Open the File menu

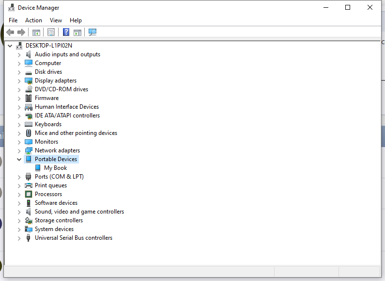(x=13, y=20)
